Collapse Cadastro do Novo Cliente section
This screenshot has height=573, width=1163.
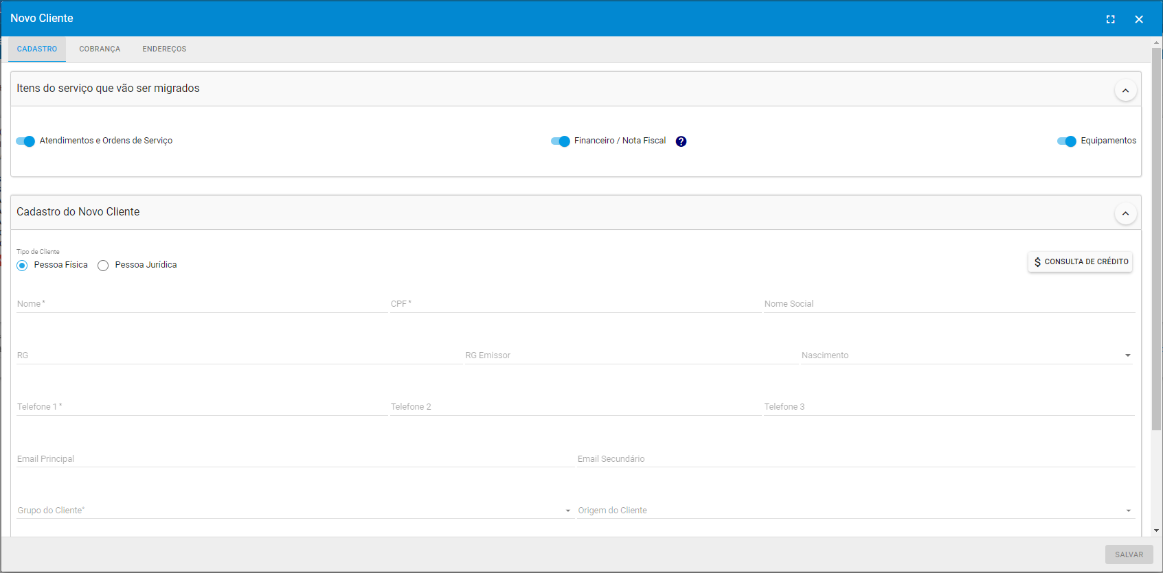(x=1125, y=213)
